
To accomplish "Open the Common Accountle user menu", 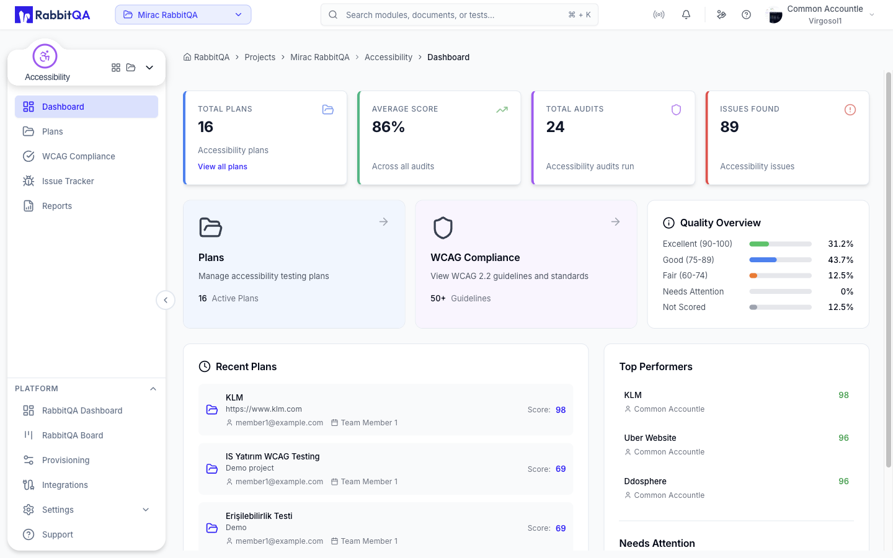I will click(x=821, y=15).
